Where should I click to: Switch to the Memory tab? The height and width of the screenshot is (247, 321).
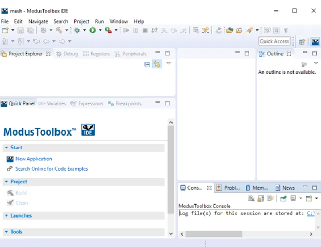coord(256,188)
